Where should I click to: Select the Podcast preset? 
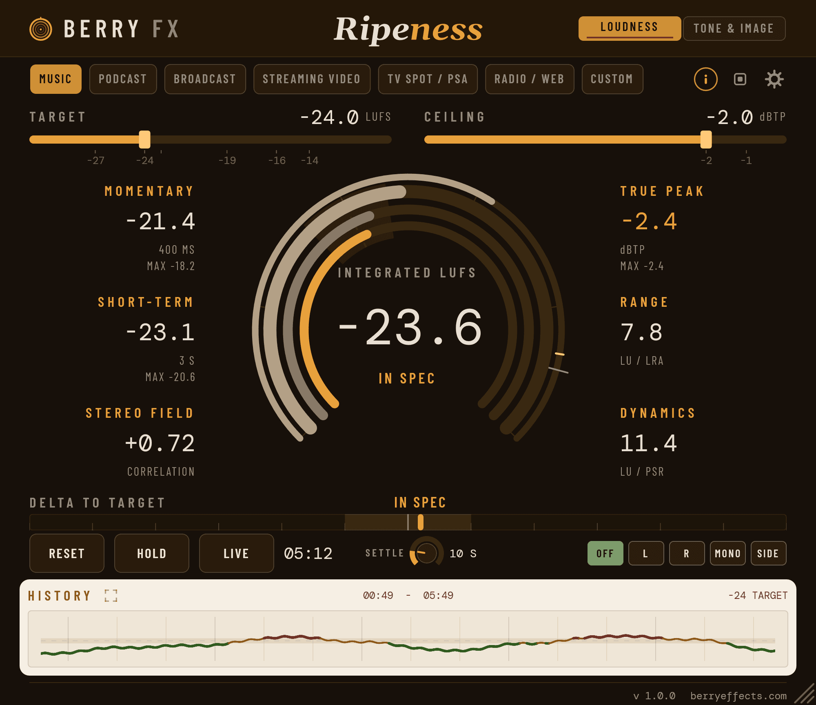tap(123, 79)
